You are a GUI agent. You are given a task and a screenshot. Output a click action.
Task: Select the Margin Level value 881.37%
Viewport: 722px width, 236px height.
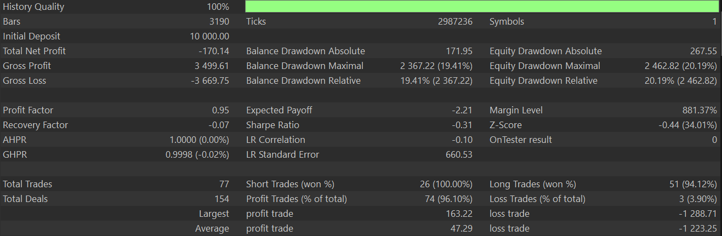(699, 110)
